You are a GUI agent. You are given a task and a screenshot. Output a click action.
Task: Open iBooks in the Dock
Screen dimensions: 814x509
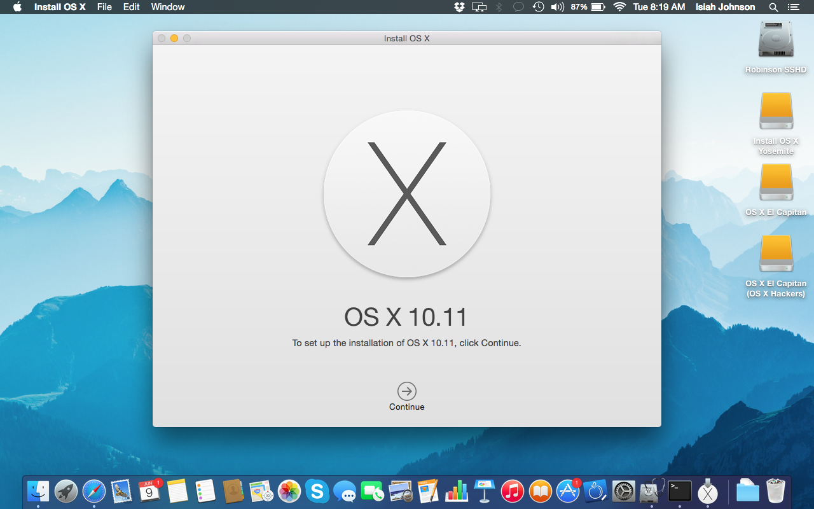click(x=540, y=491)
